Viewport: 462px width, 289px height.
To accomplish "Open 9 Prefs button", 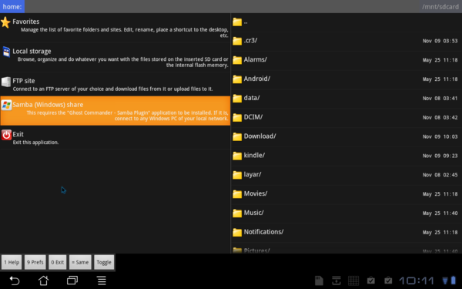I will [x=35, y=262].
